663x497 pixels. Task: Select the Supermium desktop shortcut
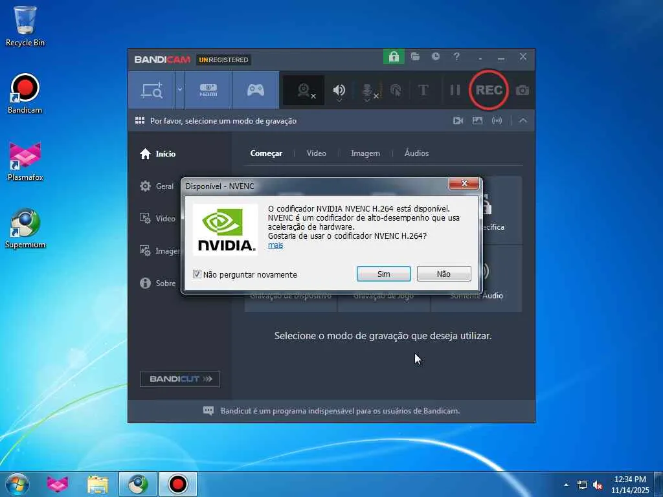25,228
